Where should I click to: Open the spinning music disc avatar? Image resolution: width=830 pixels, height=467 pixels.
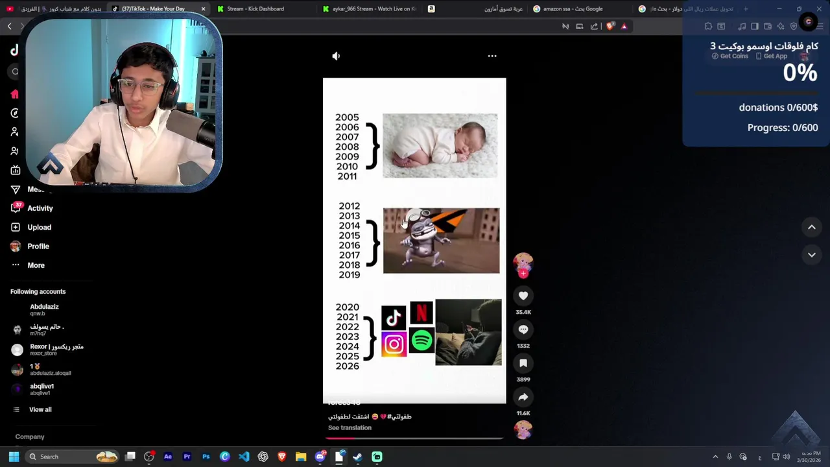point(523,429)
